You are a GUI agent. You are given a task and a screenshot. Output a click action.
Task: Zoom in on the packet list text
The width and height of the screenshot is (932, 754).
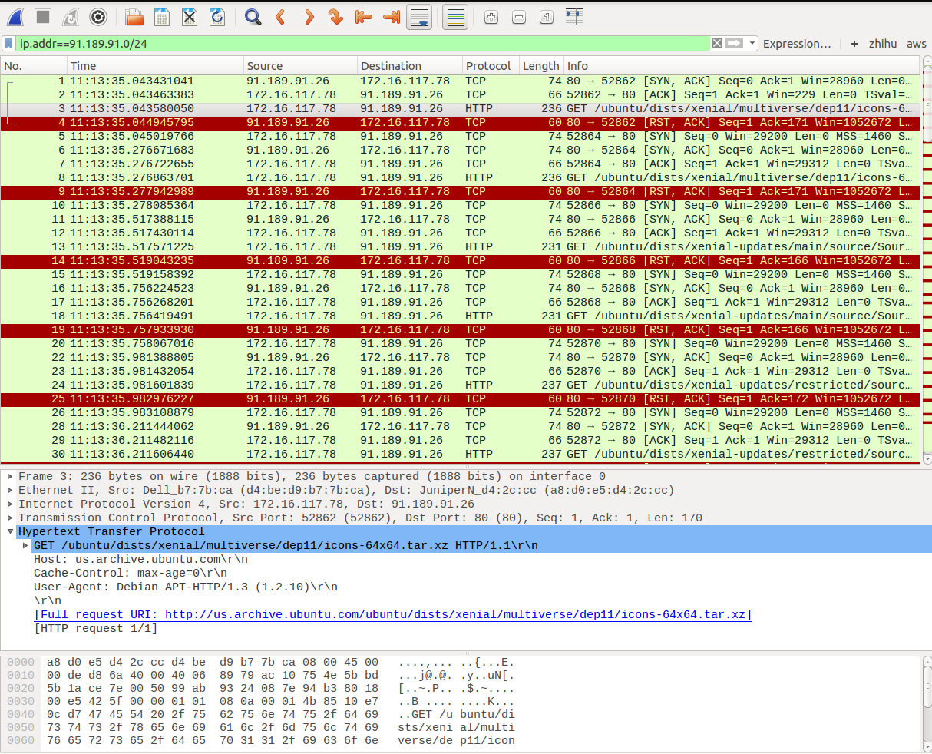point(491,17)
